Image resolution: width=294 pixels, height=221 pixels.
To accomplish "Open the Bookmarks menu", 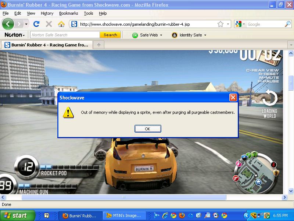I will [69, 13].
